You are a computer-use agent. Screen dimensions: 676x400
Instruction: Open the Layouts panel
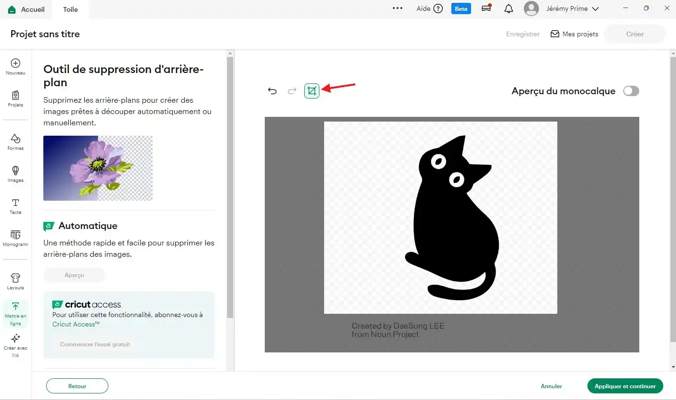tap(16, 281)
